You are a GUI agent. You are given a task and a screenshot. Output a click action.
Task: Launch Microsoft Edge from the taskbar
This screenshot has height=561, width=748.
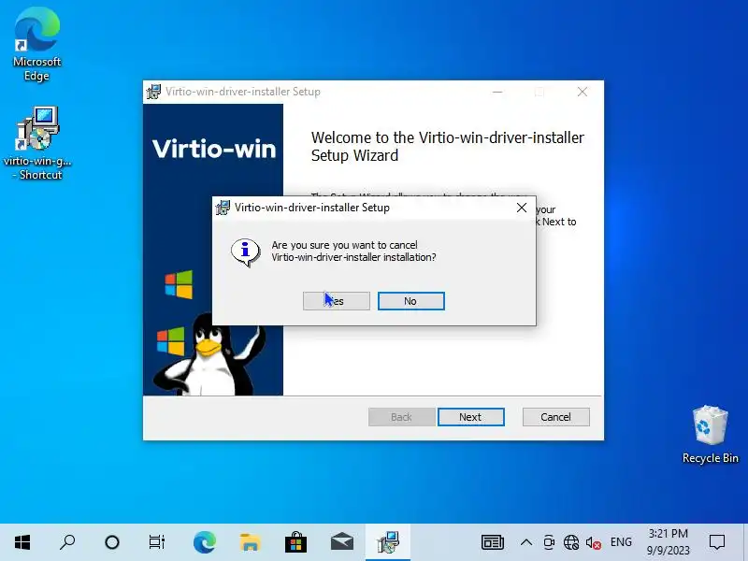click(x=204, y=542)
